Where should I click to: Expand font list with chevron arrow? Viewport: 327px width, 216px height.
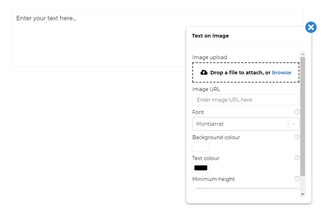293,124
